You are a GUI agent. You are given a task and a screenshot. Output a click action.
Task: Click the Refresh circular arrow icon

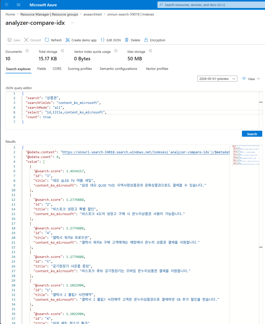[47, 40]
